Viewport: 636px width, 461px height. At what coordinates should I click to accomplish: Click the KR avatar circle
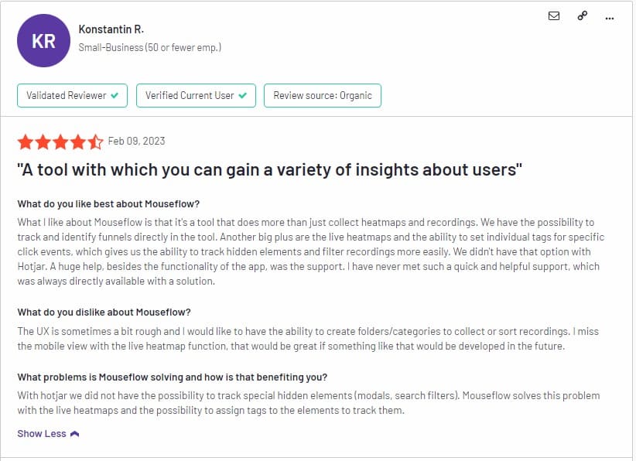(43, 40)
